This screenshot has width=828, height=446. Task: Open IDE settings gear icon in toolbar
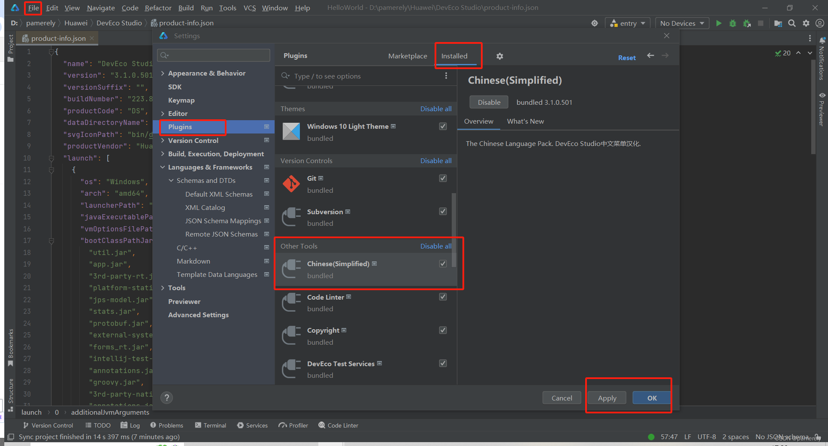[806, 23]
